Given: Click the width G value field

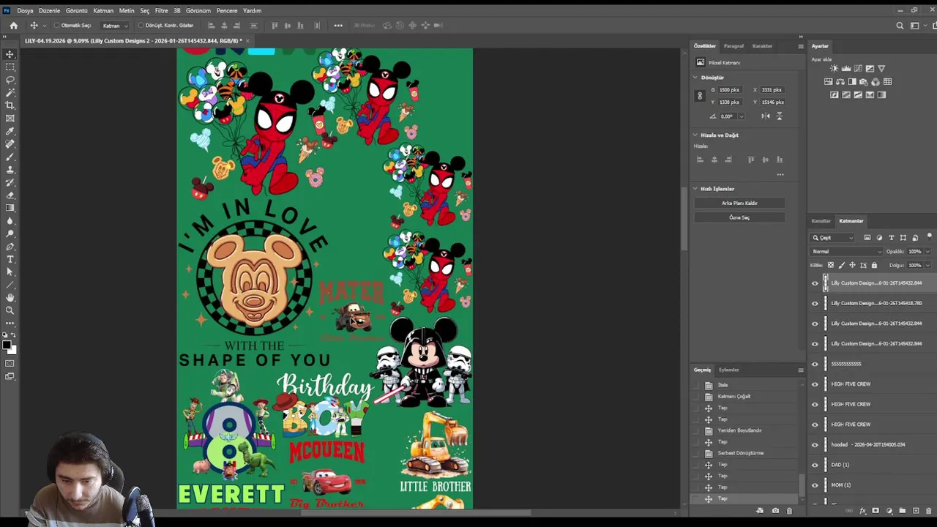Looking at the screenshot, I should (x=731, y=90).
